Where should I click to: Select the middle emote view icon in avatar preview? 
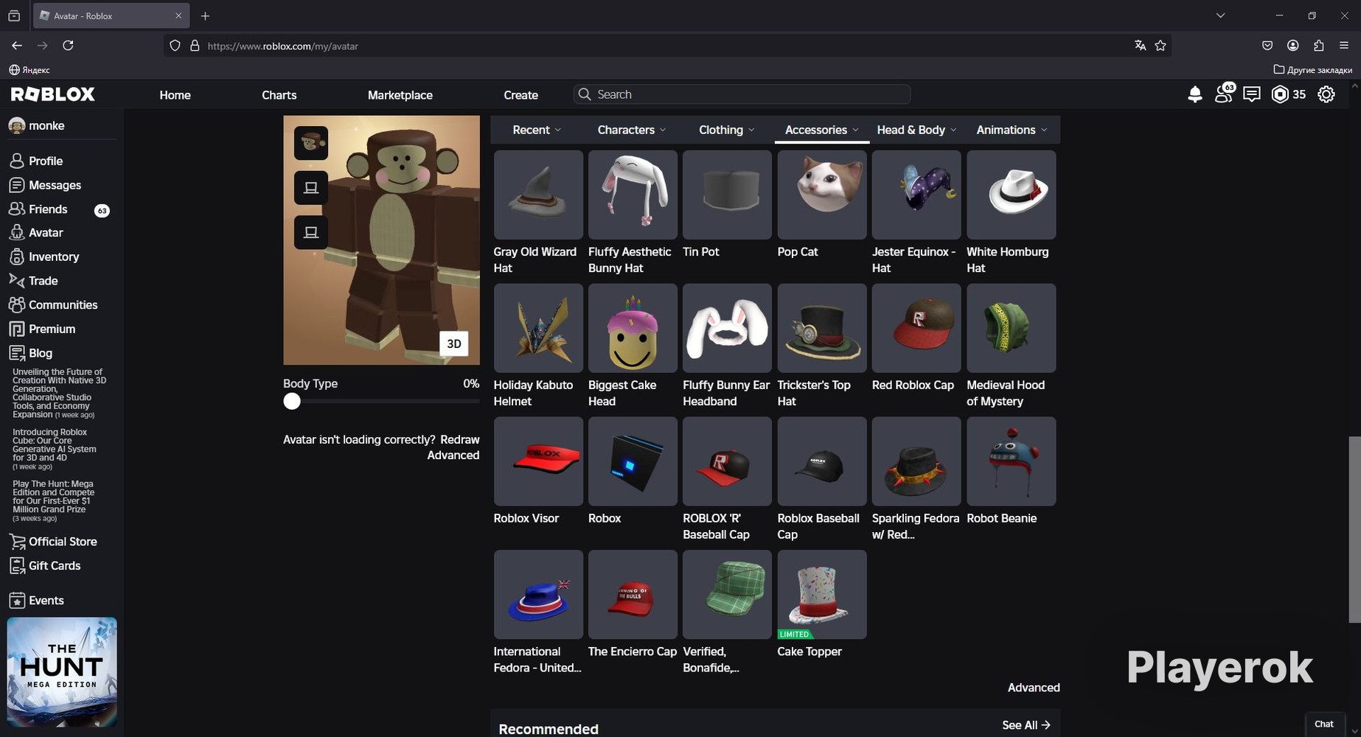(x=311, y=188)
